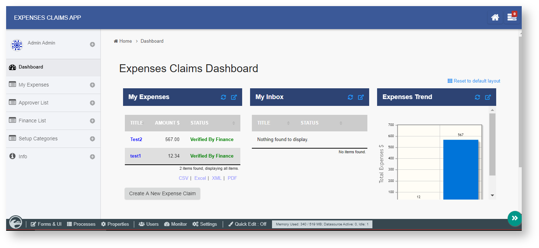The height and width of the screenshot is (248, 539).
Task: Open My Expenses panel in new window
Action: [x=234, y=97]
